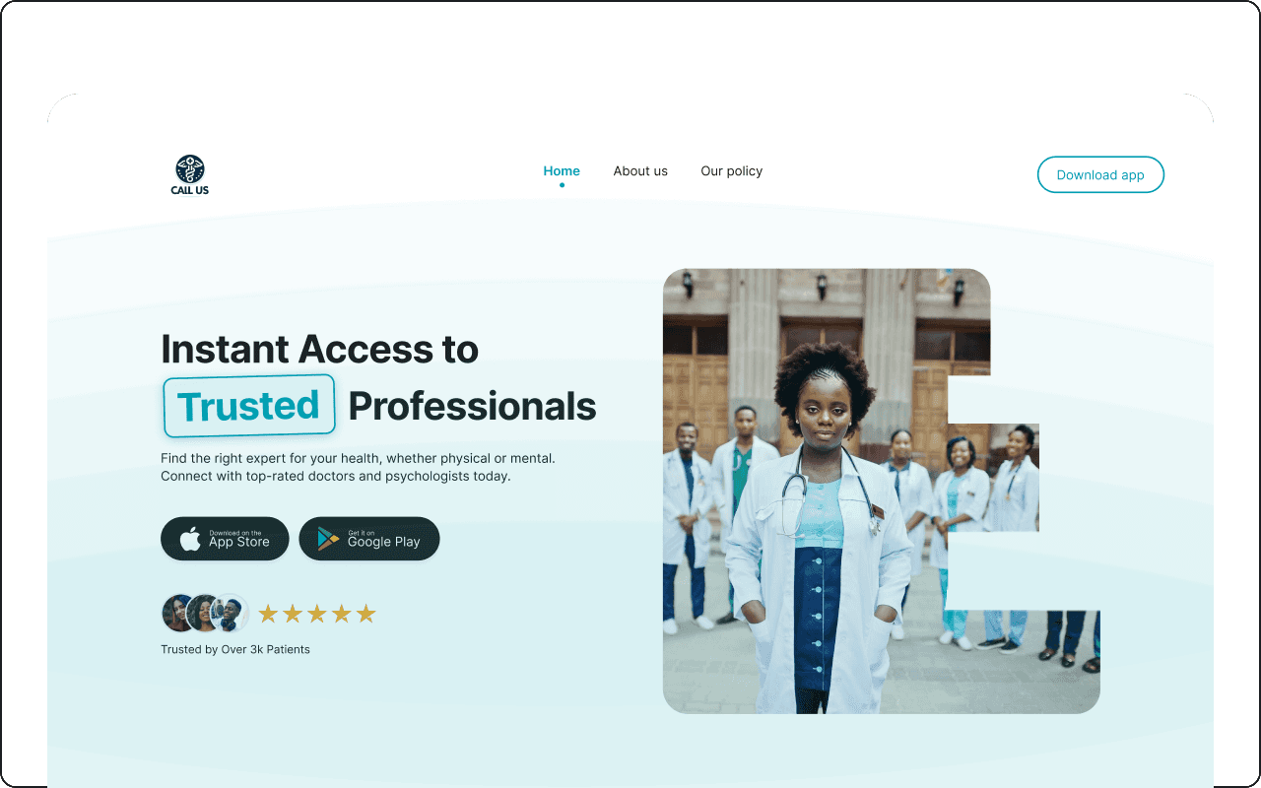Tap the App Store download button
The height and width of the screenshot is (788, 1261).
click(225, 539)
